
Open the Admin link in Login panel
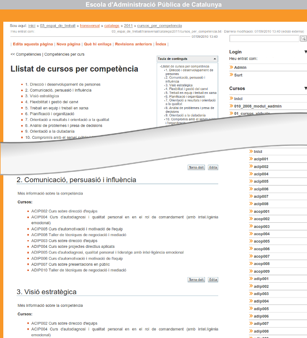(240, 68)
